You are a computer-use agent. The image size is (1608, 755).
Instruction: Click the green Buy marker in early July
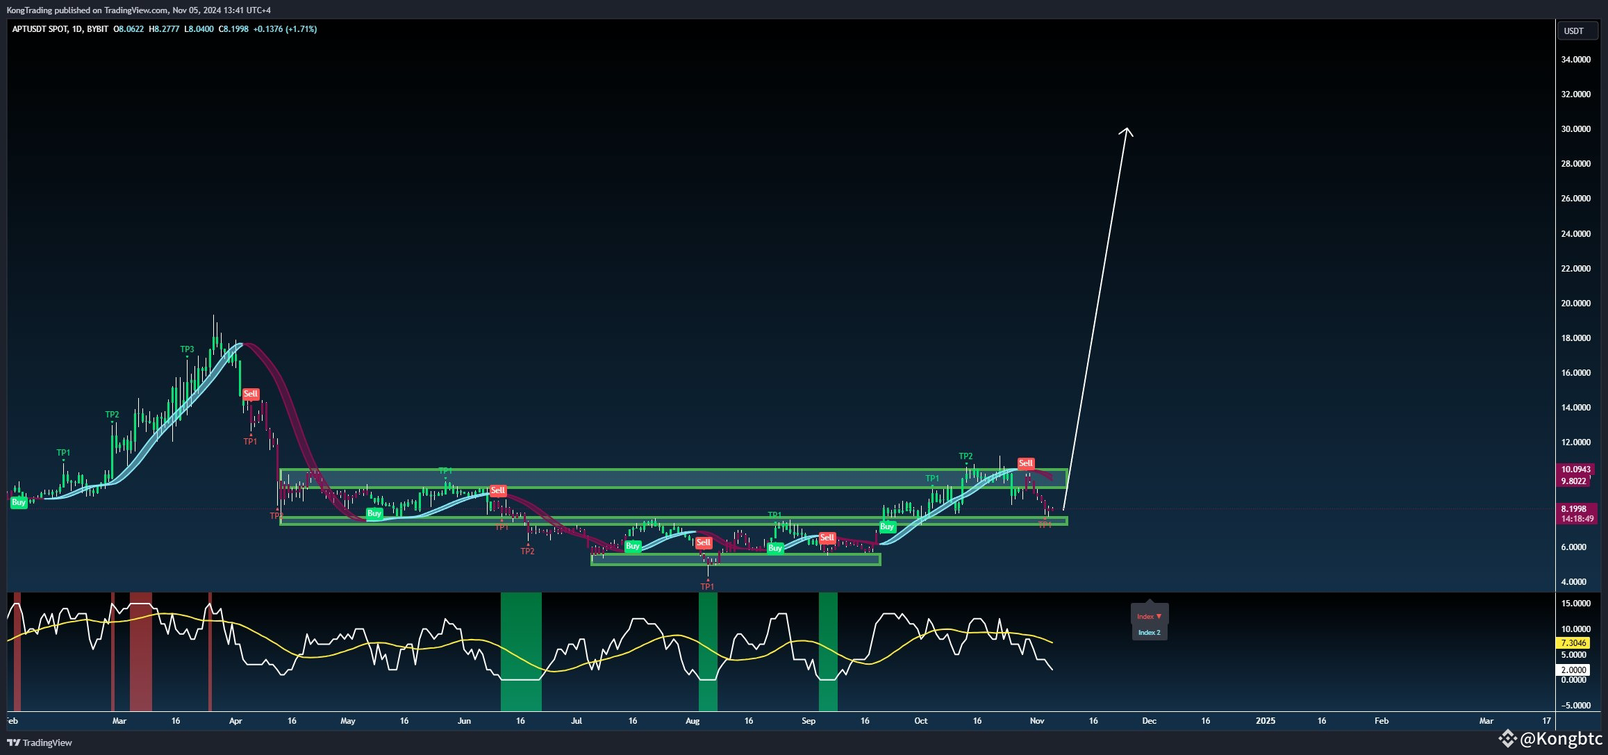(x=631, y=547)
